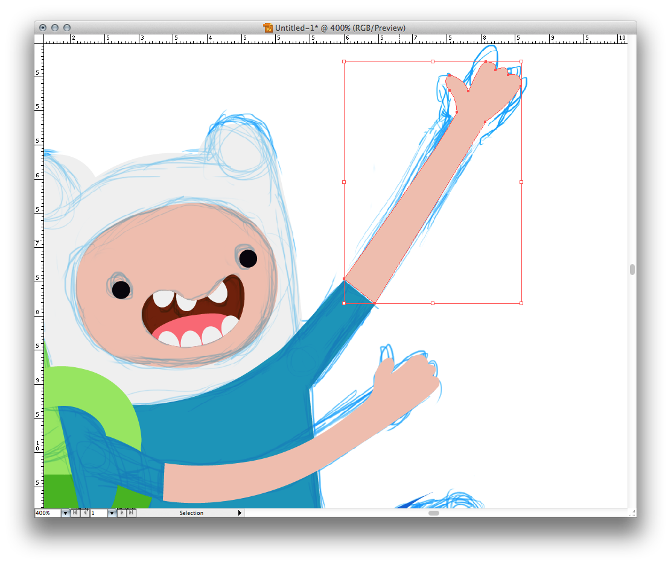Click the bottom-right bounding box handle
The width and height of the screenshot is (671, 565).
tap(521, 303)
